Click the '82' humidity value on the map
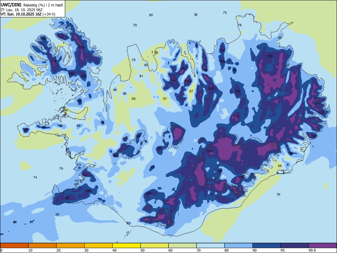This screenshot has height=253, width=337. (x=146, y=65)
